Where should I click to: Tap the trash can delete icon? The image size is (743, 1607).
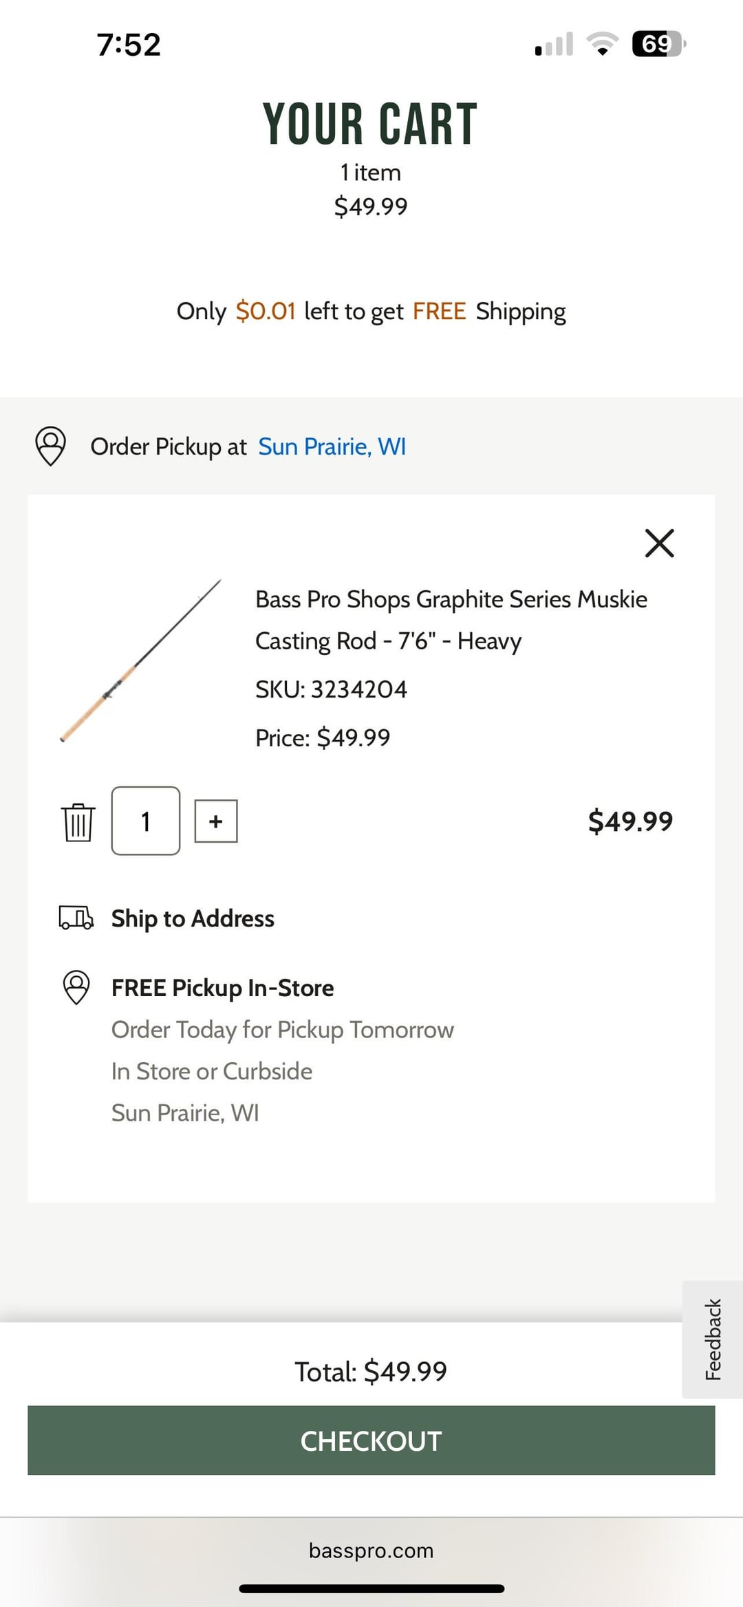click(x=78, y=821)
